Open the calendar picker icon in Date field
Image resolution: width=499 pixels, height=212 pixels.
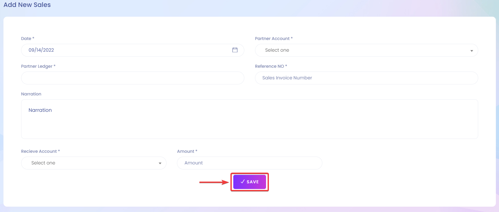(x=235, y=50)
